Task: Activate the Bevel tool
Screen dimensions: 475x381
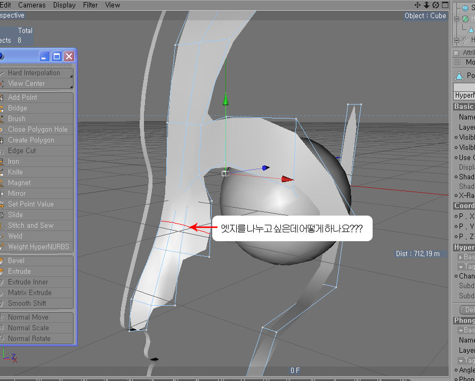Action: pyautogui.click(x=16, y=260)
